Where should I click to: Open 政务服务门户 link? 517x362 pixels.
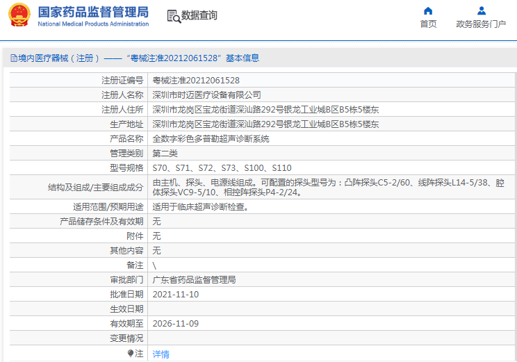click(481, 24)
